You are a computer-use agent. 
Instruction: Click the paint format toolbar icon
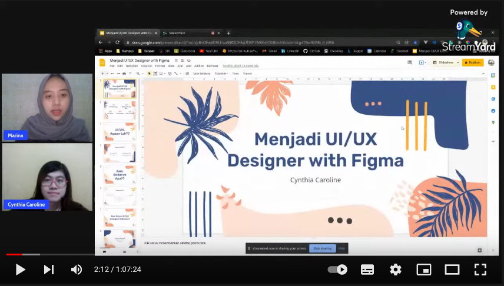tap(130, 74)
